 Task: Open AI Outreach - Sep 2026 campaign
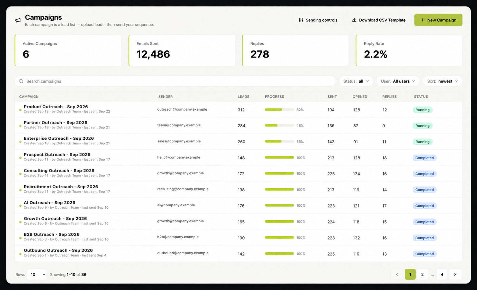(50, 203)
